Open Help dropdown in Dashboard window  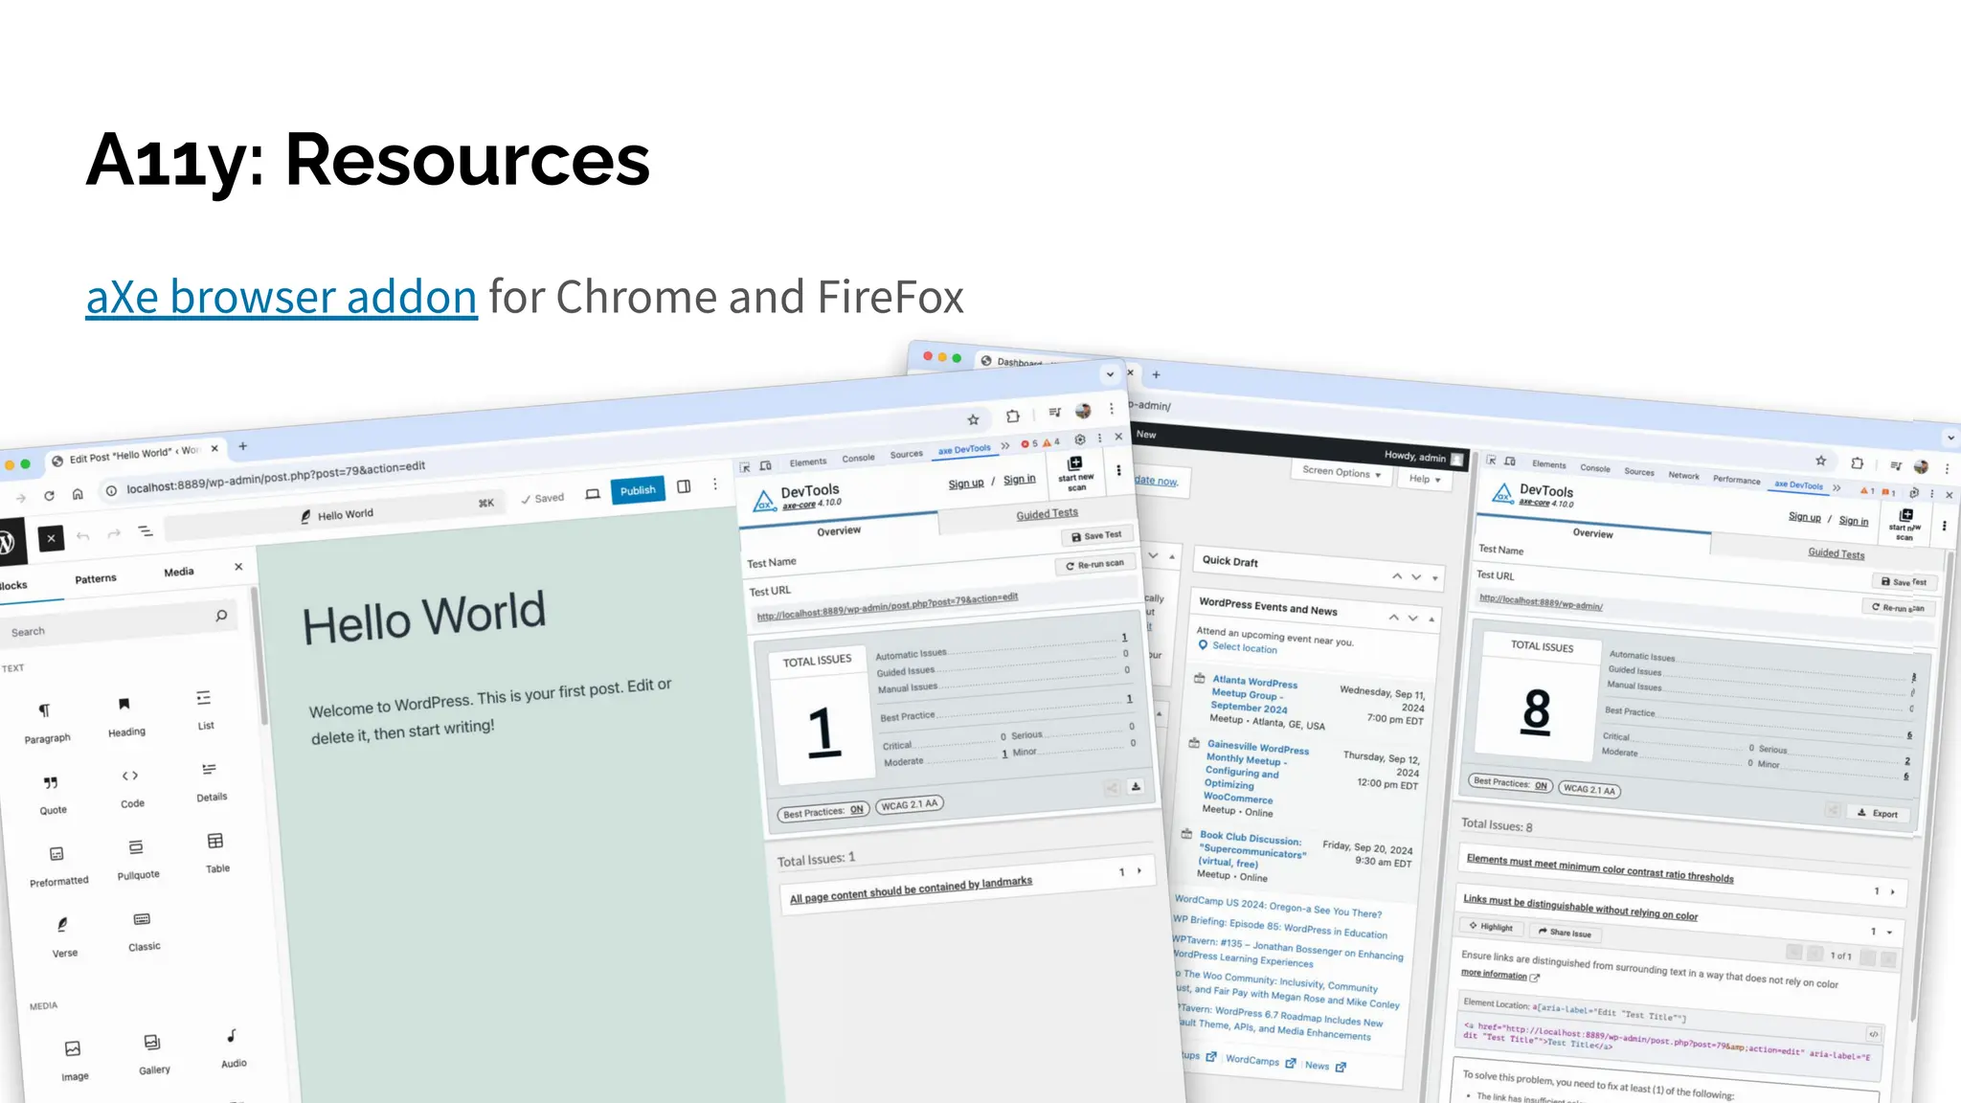[x=1425, y=479]
